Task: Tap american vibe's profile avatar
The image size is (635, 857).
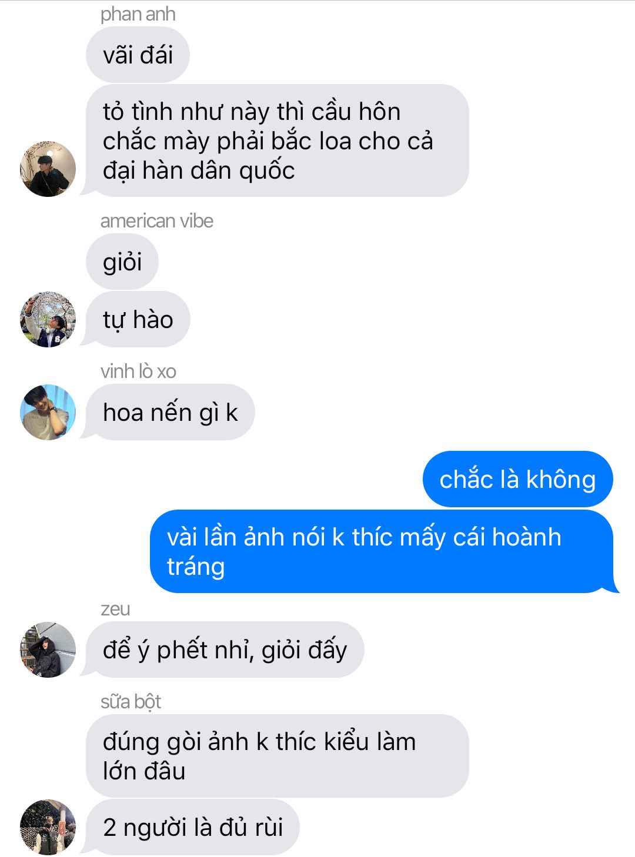Action: coord(48,319)
